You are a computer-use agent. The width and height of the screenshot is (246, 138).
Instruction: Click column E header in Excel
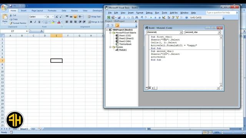point(57,36)
